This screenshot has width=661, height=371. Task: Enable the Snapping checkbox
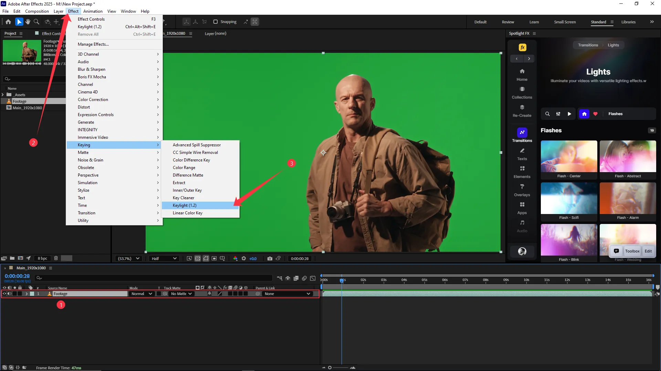(216, 22)
